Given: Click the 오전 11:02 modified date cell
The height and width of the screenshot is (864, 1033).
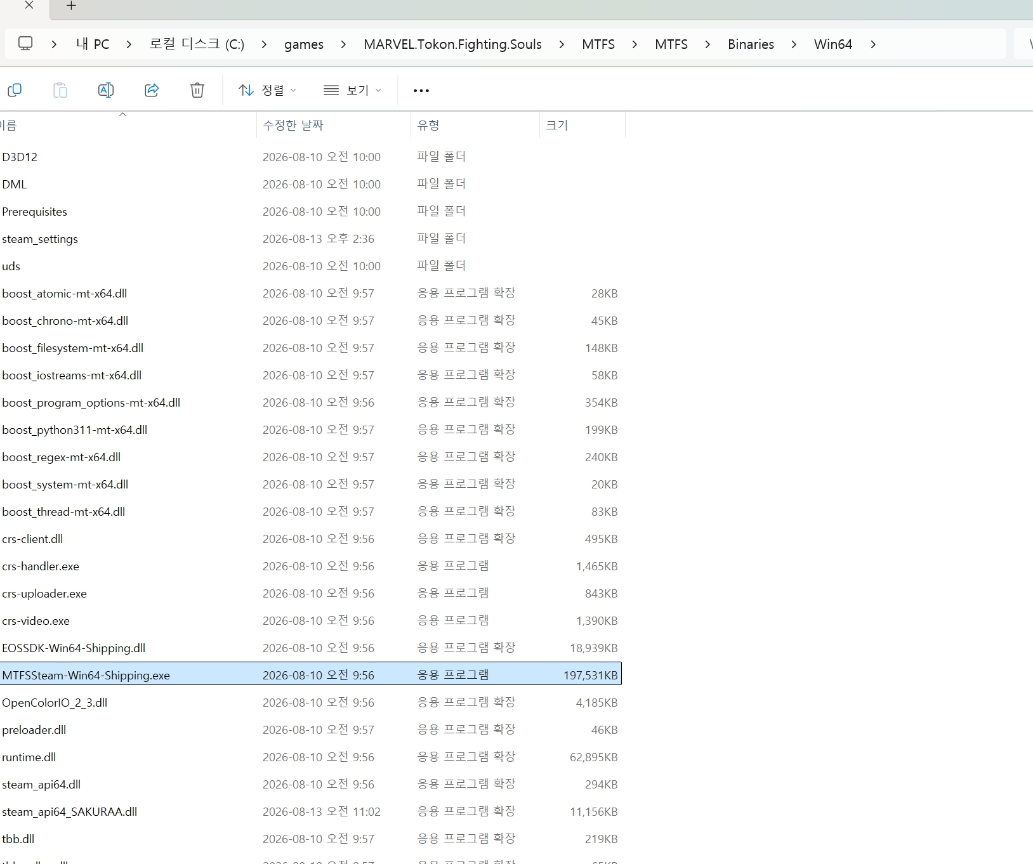Looking at the screenshot, I should 322,811.
